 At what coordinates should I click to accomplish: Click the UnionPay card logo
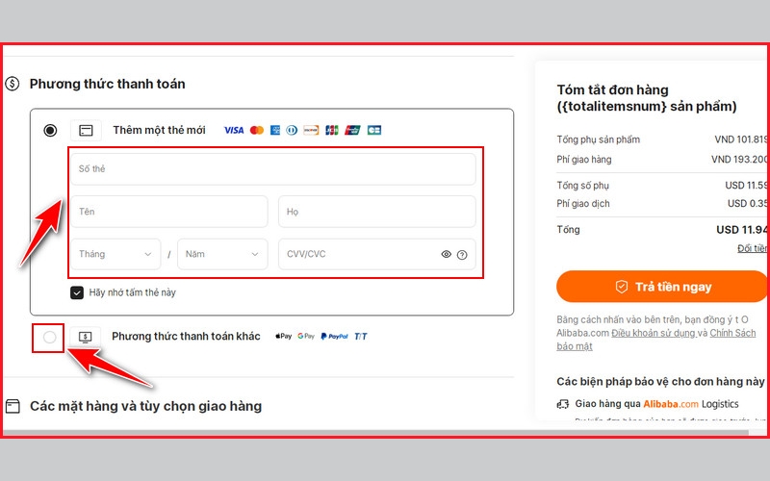(x=352, y=130)
